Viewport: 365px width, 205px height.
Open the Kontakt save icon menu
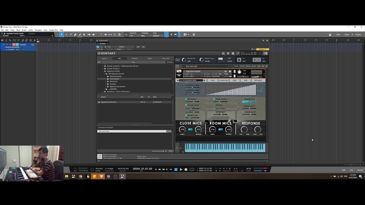pyautogui.click(x=223, y=54)
